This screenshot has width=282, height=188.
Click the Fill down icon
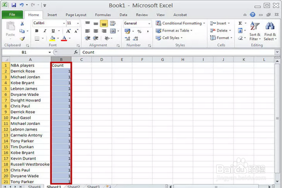pos(240,31)
